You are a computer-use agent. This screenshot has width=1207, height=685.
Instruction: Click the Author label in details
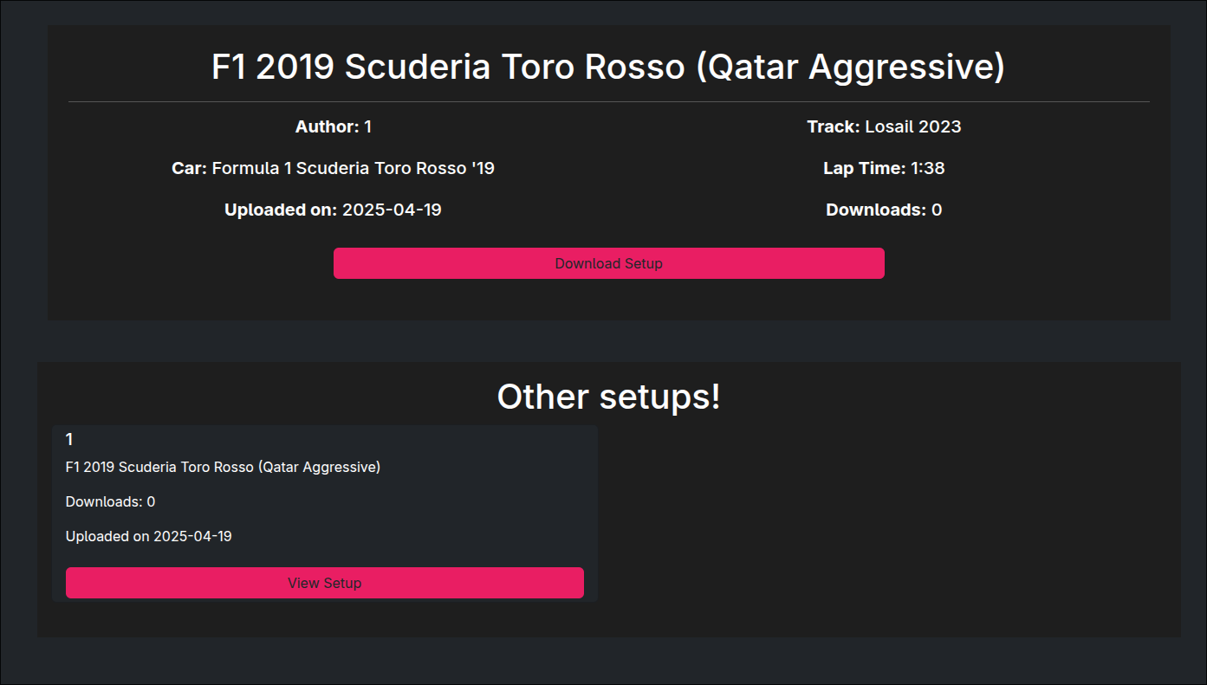327,126
